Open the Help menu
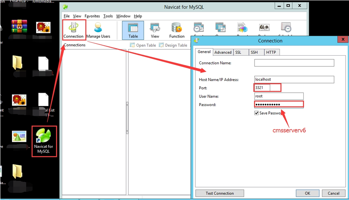349x200 pixels. [138, 16]
